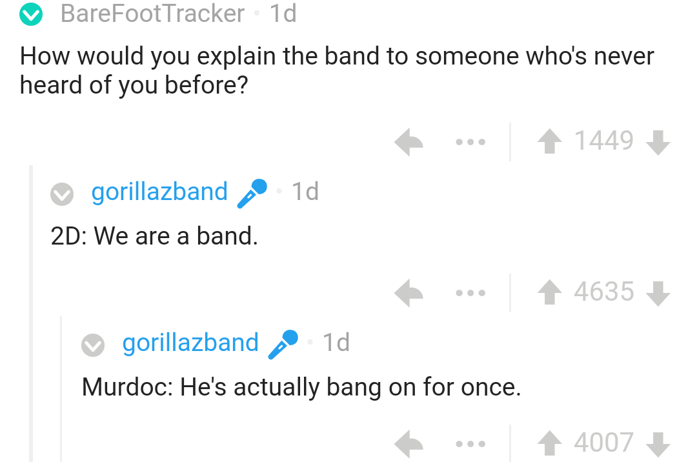Upvote the Murdoc comment with 4007 points
Viewport: 697px width, 462px height.
[549, 443]
